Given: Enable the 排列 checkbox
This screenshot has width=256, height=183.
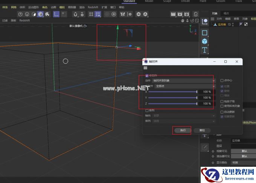Looking at the screenshot, I should click(147, 111).
